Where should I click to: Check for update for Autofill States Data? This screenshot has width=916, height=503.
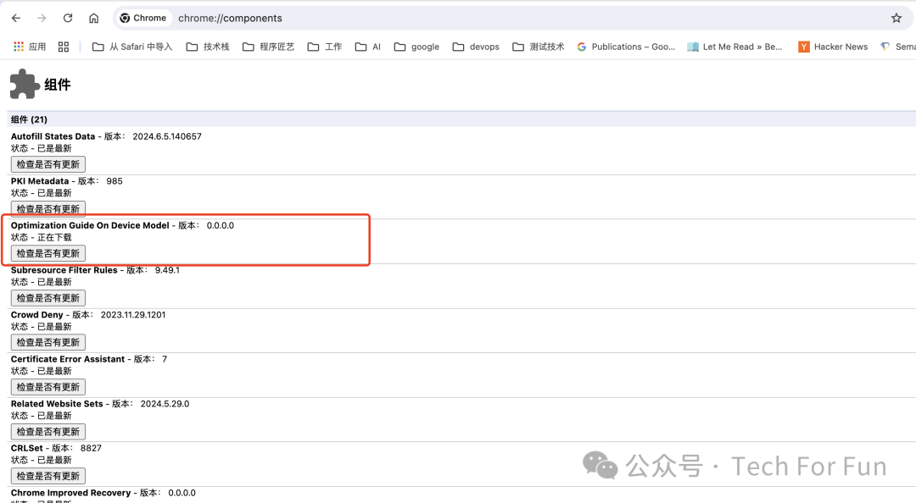click(47, 164)
